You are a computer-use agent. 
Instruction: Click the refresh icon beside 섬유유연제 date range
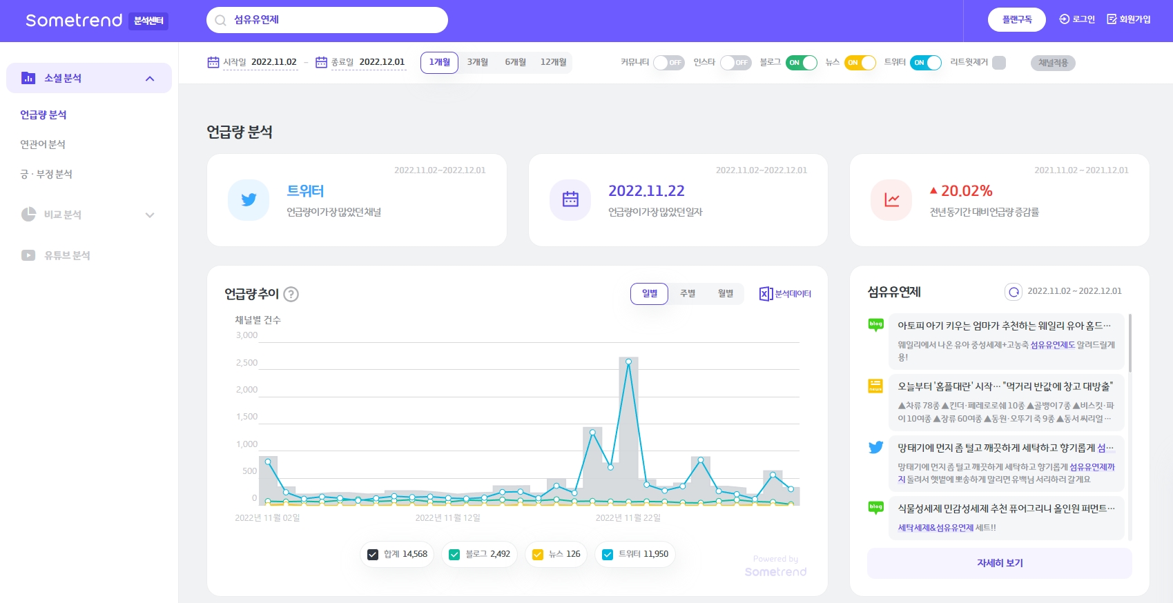click(1014, 292)
